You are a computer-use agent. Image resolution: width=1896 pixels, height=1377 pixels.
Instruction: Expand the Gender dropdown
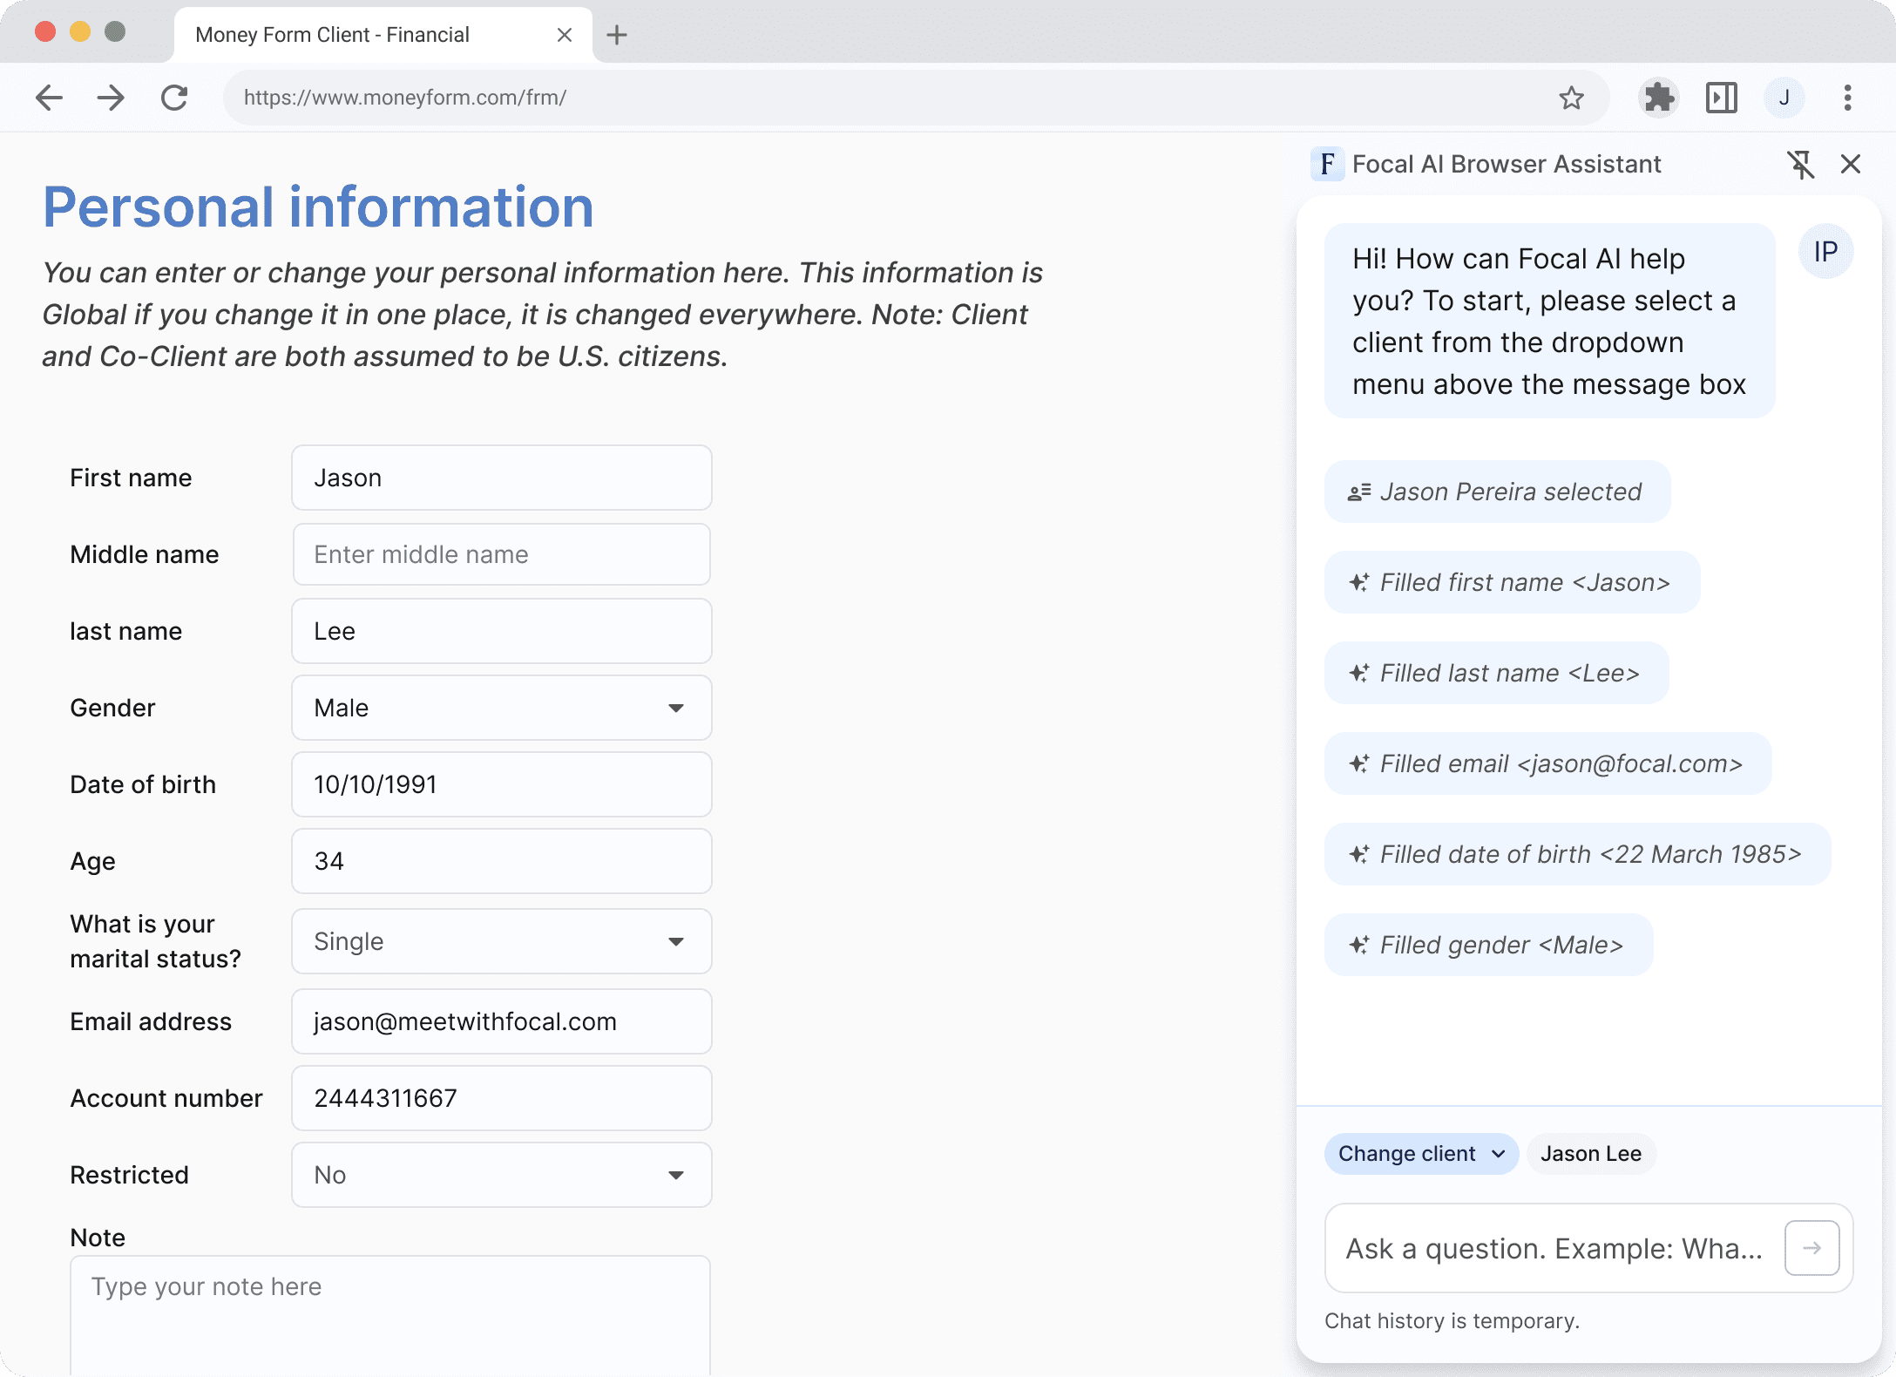[x=501, y=708]
